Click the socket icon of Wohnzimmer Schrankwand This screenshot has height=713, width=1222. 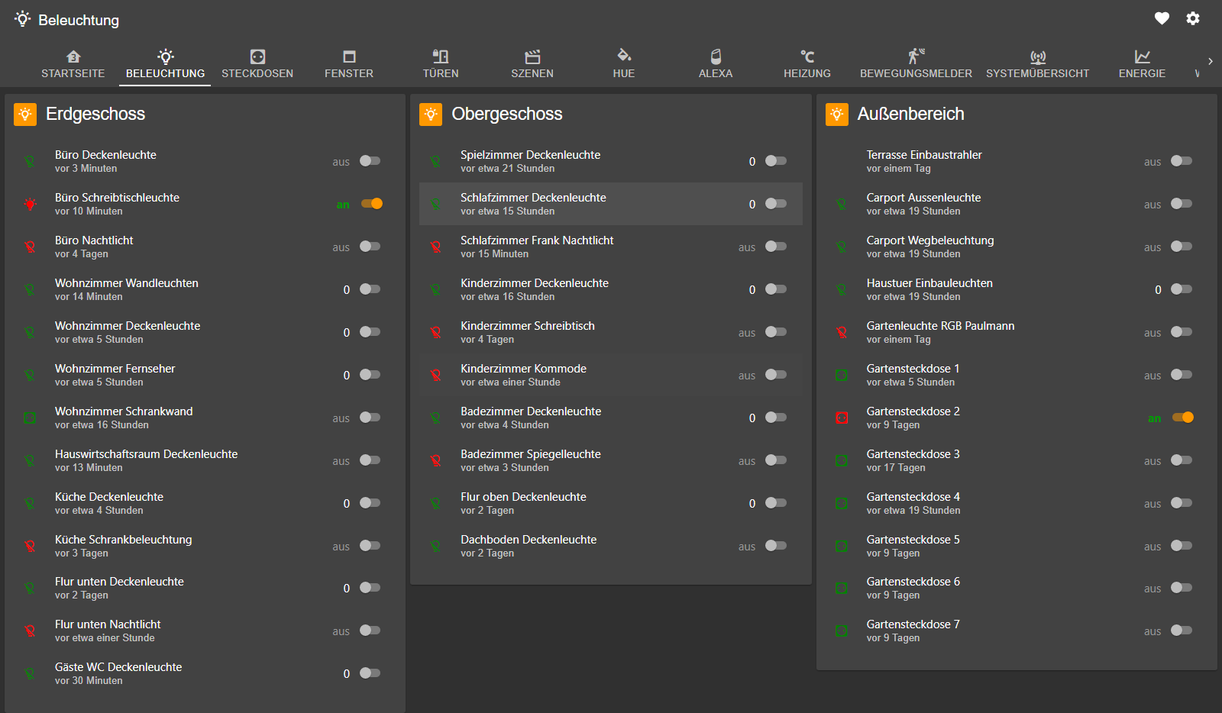click(x=30, y=418)
